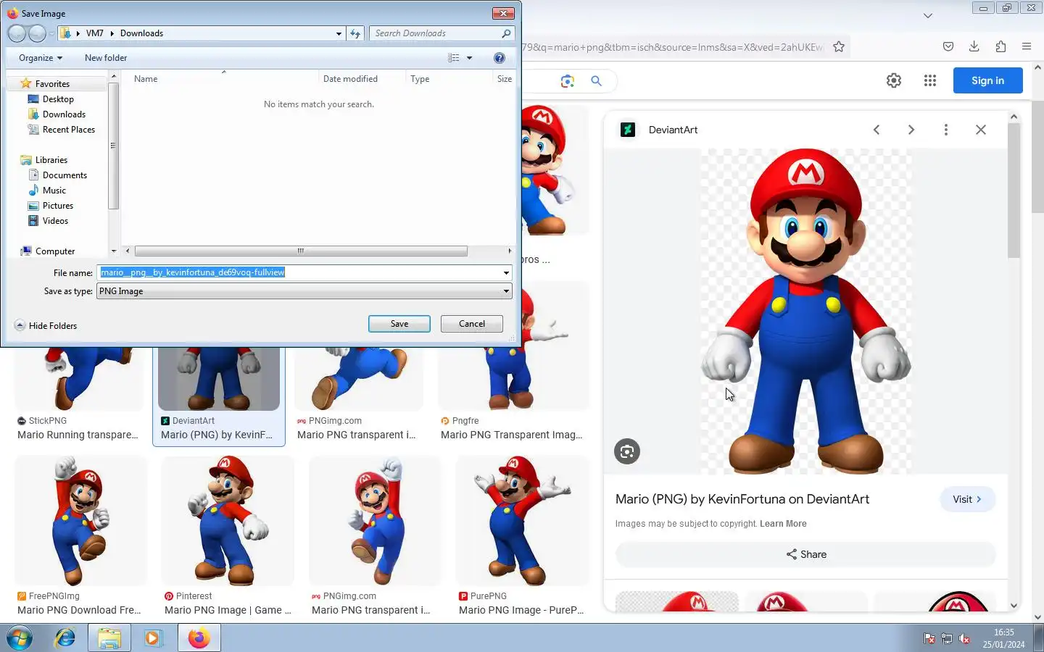The image size is (1044, 652).
Task: Close the DeviantArt image preview panel
Action: pyautogui.click(x=981, y=130)
